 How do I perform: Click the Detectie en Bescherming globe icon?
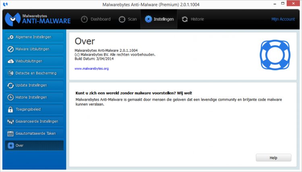[x=10, y=73]
